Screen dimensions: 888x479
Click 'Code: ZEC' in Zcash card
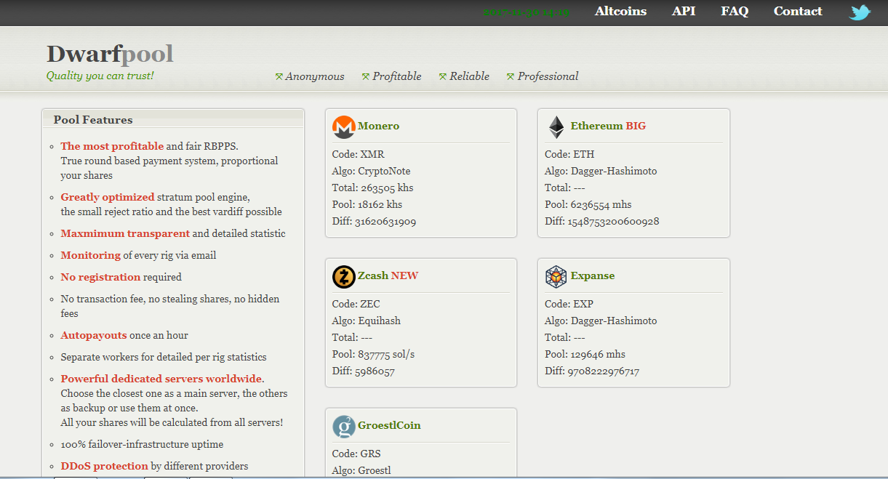(356, 304)
